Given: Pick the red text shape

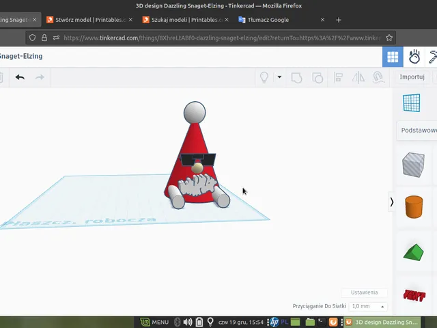Looking at the screenshot, I should tap(414, 295).
